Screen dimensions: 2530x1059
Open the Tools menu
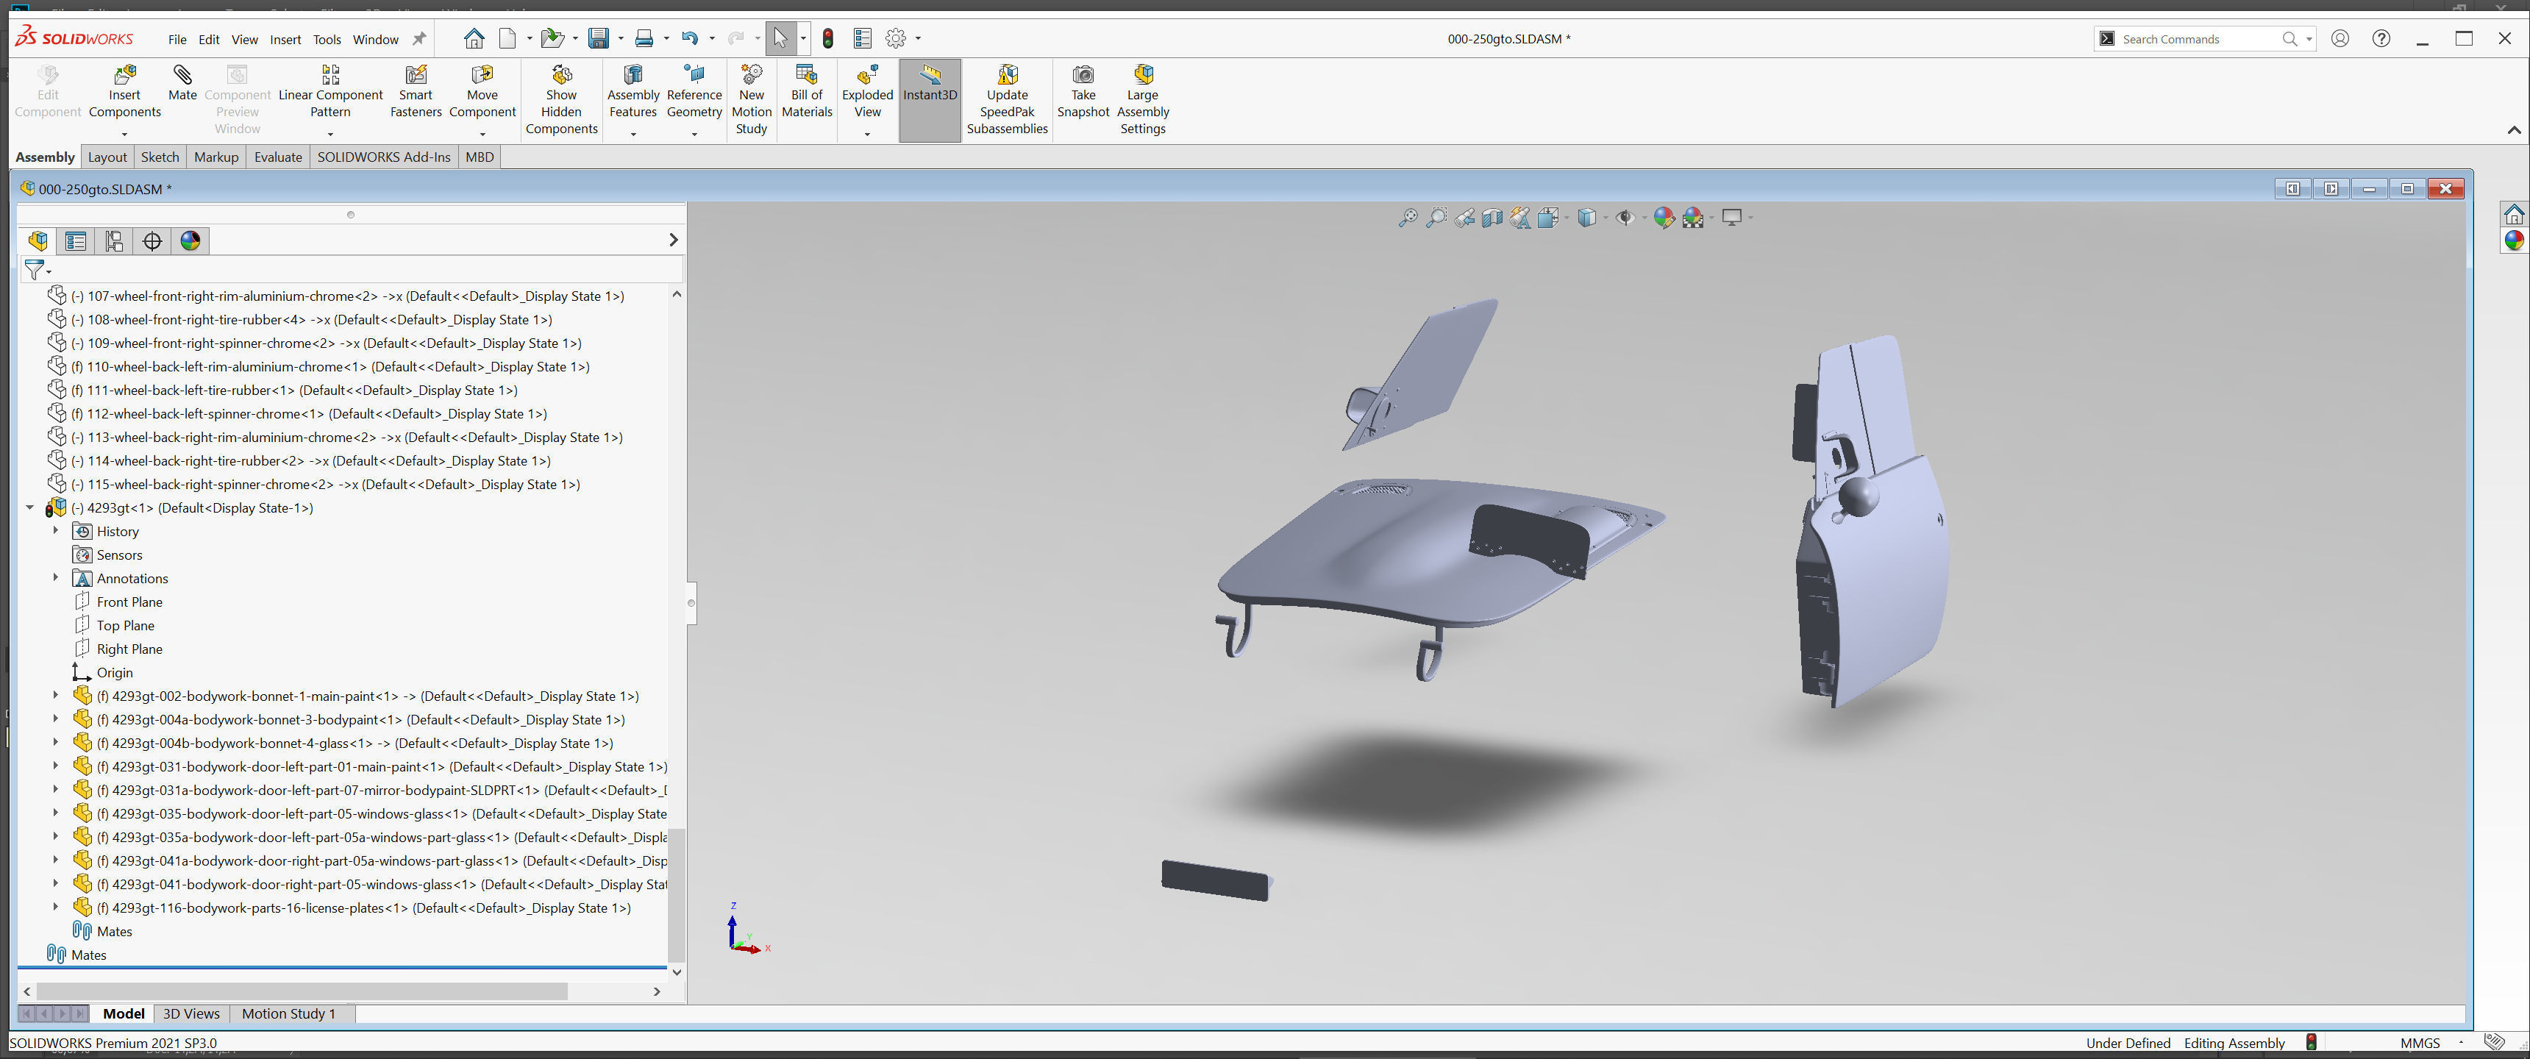point(326,39)
